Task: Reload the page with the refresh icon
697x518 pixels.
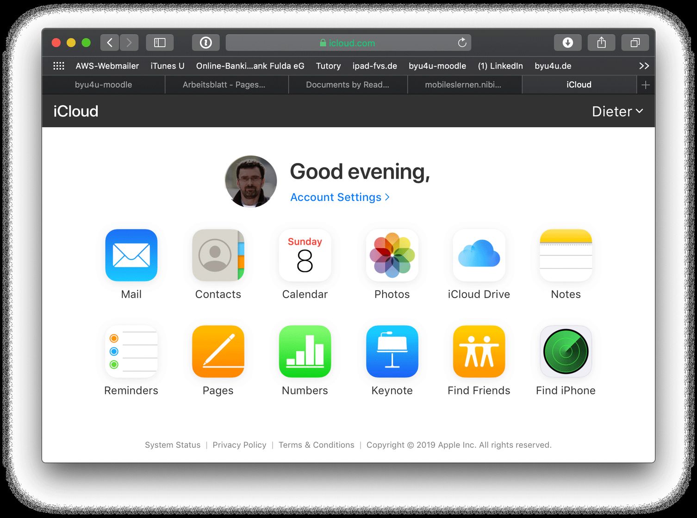Action: (x=462, y=43)
